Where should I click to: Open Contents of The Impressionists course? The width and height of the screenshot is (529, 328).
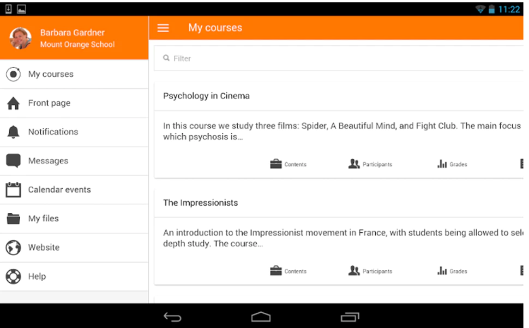coord(288,270)
